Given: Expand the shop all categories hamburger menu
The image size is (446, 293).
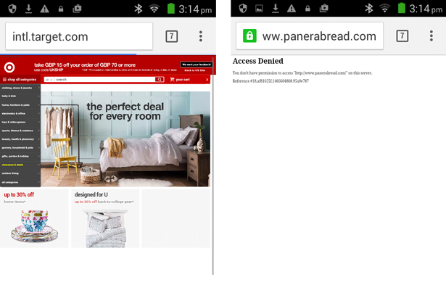Looking at the screenshot, I should [20, 80].
